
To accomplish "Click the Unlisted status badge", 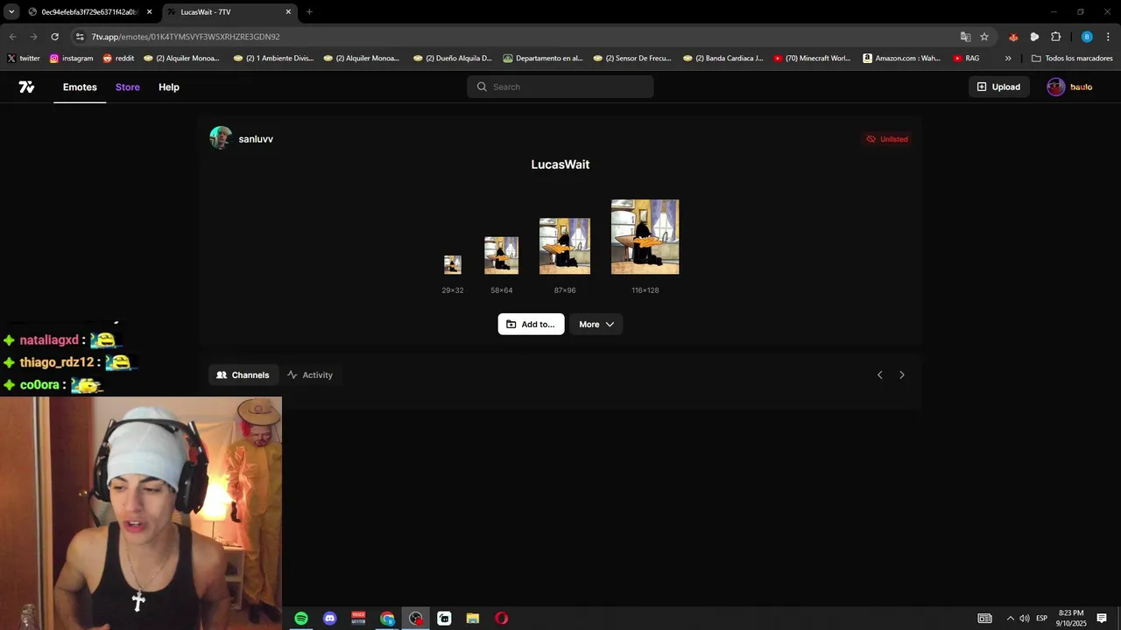I will click(887, 139).
